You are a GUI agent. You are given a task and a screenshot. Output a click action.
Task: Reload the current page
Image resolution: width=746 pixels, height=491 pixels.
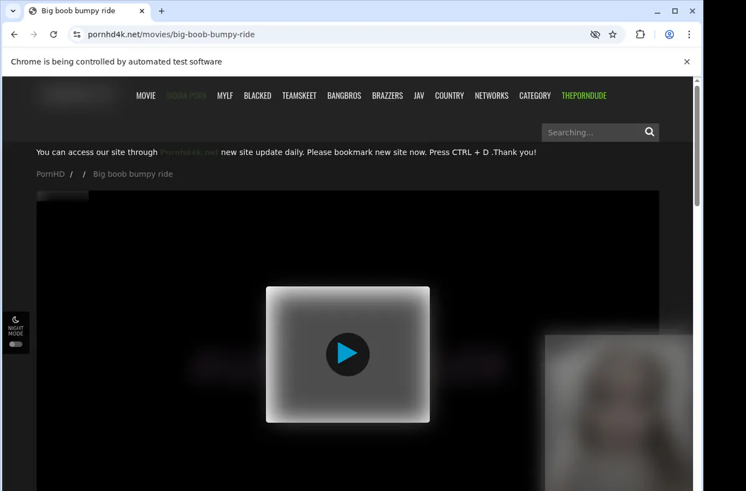[x=53, y=35]
